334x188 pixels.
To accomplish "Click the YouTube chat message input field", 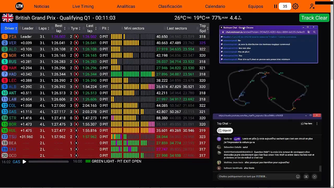I will point(256,177).
